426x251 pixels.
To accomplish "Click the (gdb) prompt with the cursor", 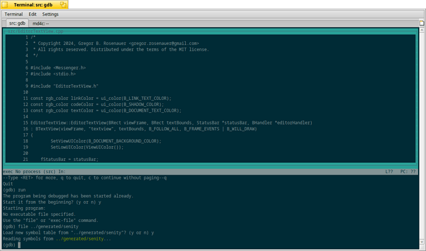I will pos(12,245).
